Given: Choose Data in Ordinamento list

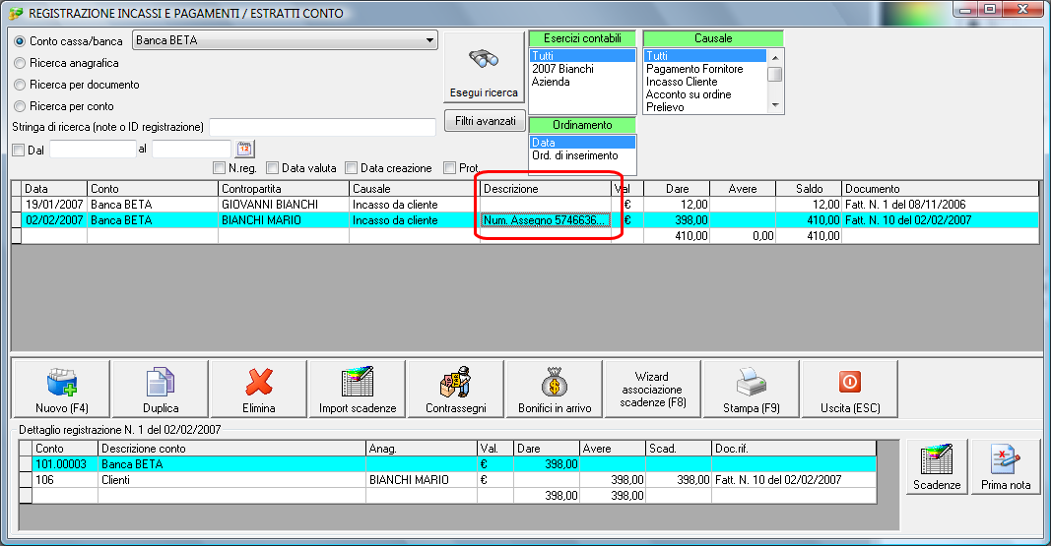Looking at the screenshot, I should click(582, 142).
